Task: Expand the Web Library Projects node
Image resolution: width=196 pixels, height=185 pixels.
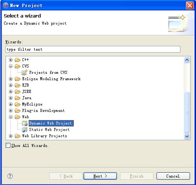Action: pos(11,136)
